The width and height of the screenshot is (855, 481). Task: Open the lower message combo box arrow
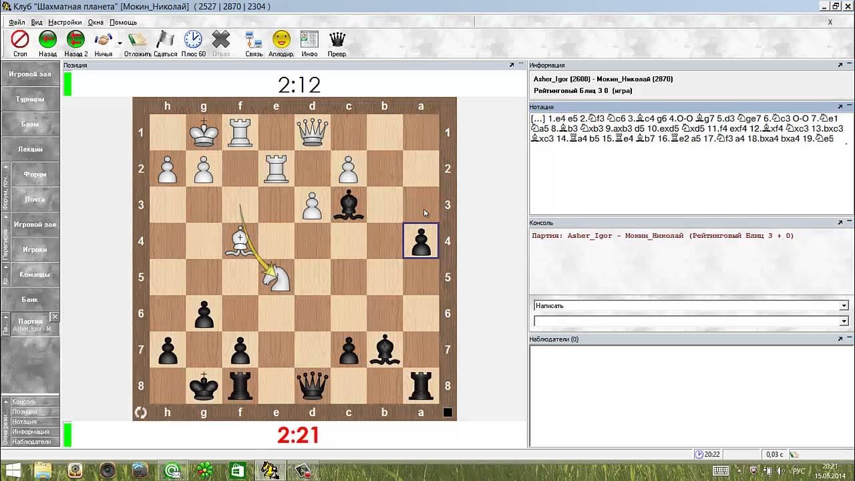tap(844, 321)
